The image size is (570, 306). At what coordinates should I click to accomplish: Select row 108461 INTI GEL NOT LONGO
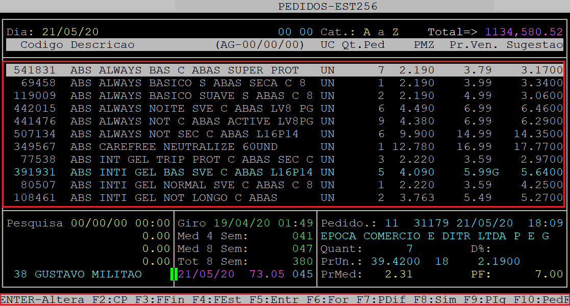click(174, 197)
